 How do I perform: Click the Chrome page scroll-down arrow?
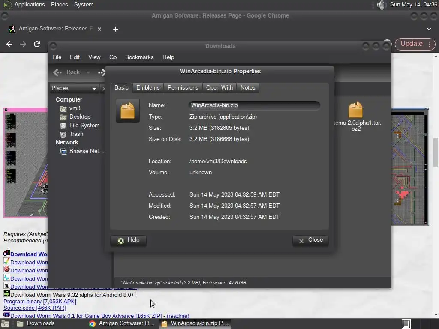tap(436, 315)
